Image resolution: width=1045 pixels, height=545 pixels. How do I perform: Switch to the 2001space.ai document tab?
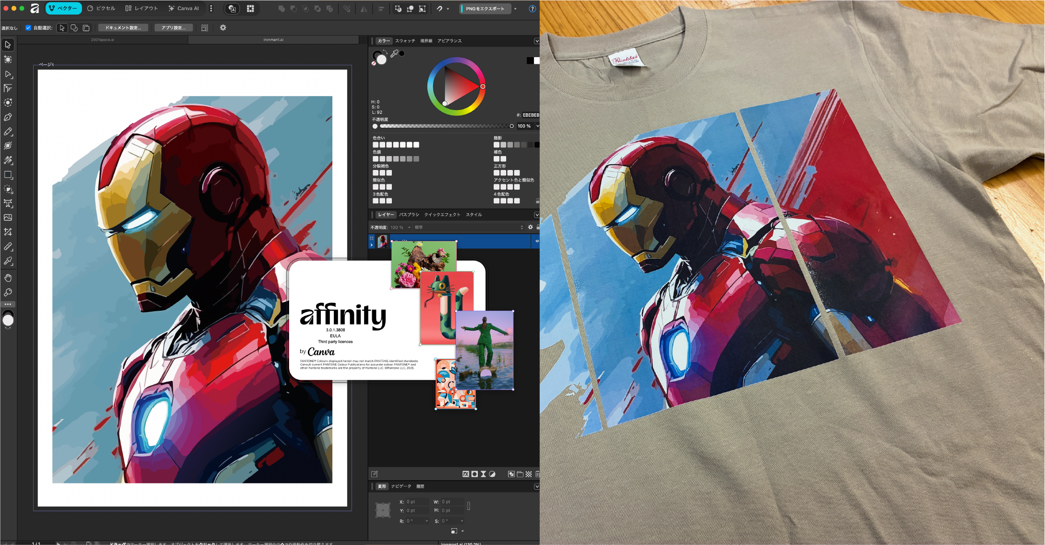[103, 40]
